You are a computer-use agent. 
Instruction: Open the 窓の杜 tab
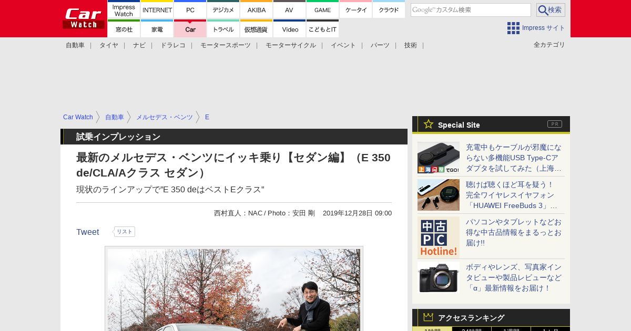(124, 29)
